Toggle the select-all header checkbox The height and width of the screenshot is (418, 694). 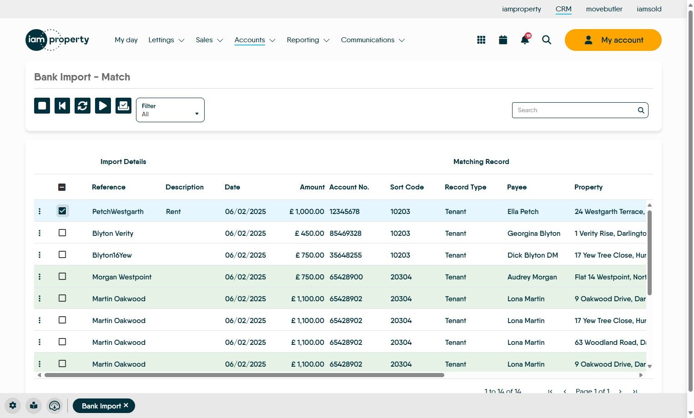pos(62,187)
